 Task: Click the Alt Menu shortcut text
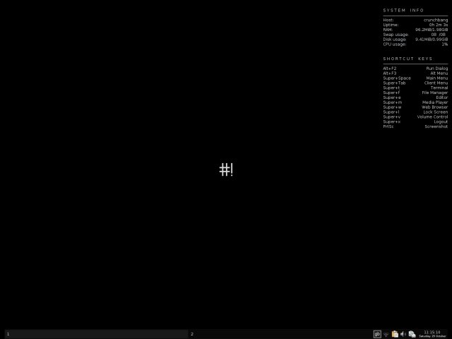pyautogui.click(x=439, y=73)
